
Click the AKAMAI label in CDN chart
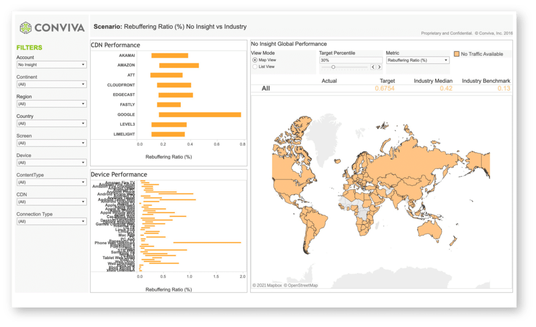(127, 55)
